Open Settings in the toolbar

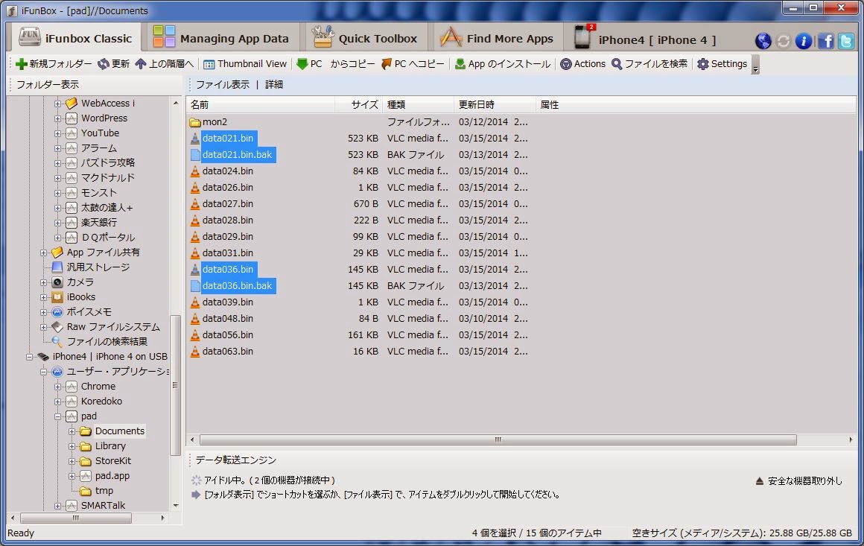coord(722,64)
